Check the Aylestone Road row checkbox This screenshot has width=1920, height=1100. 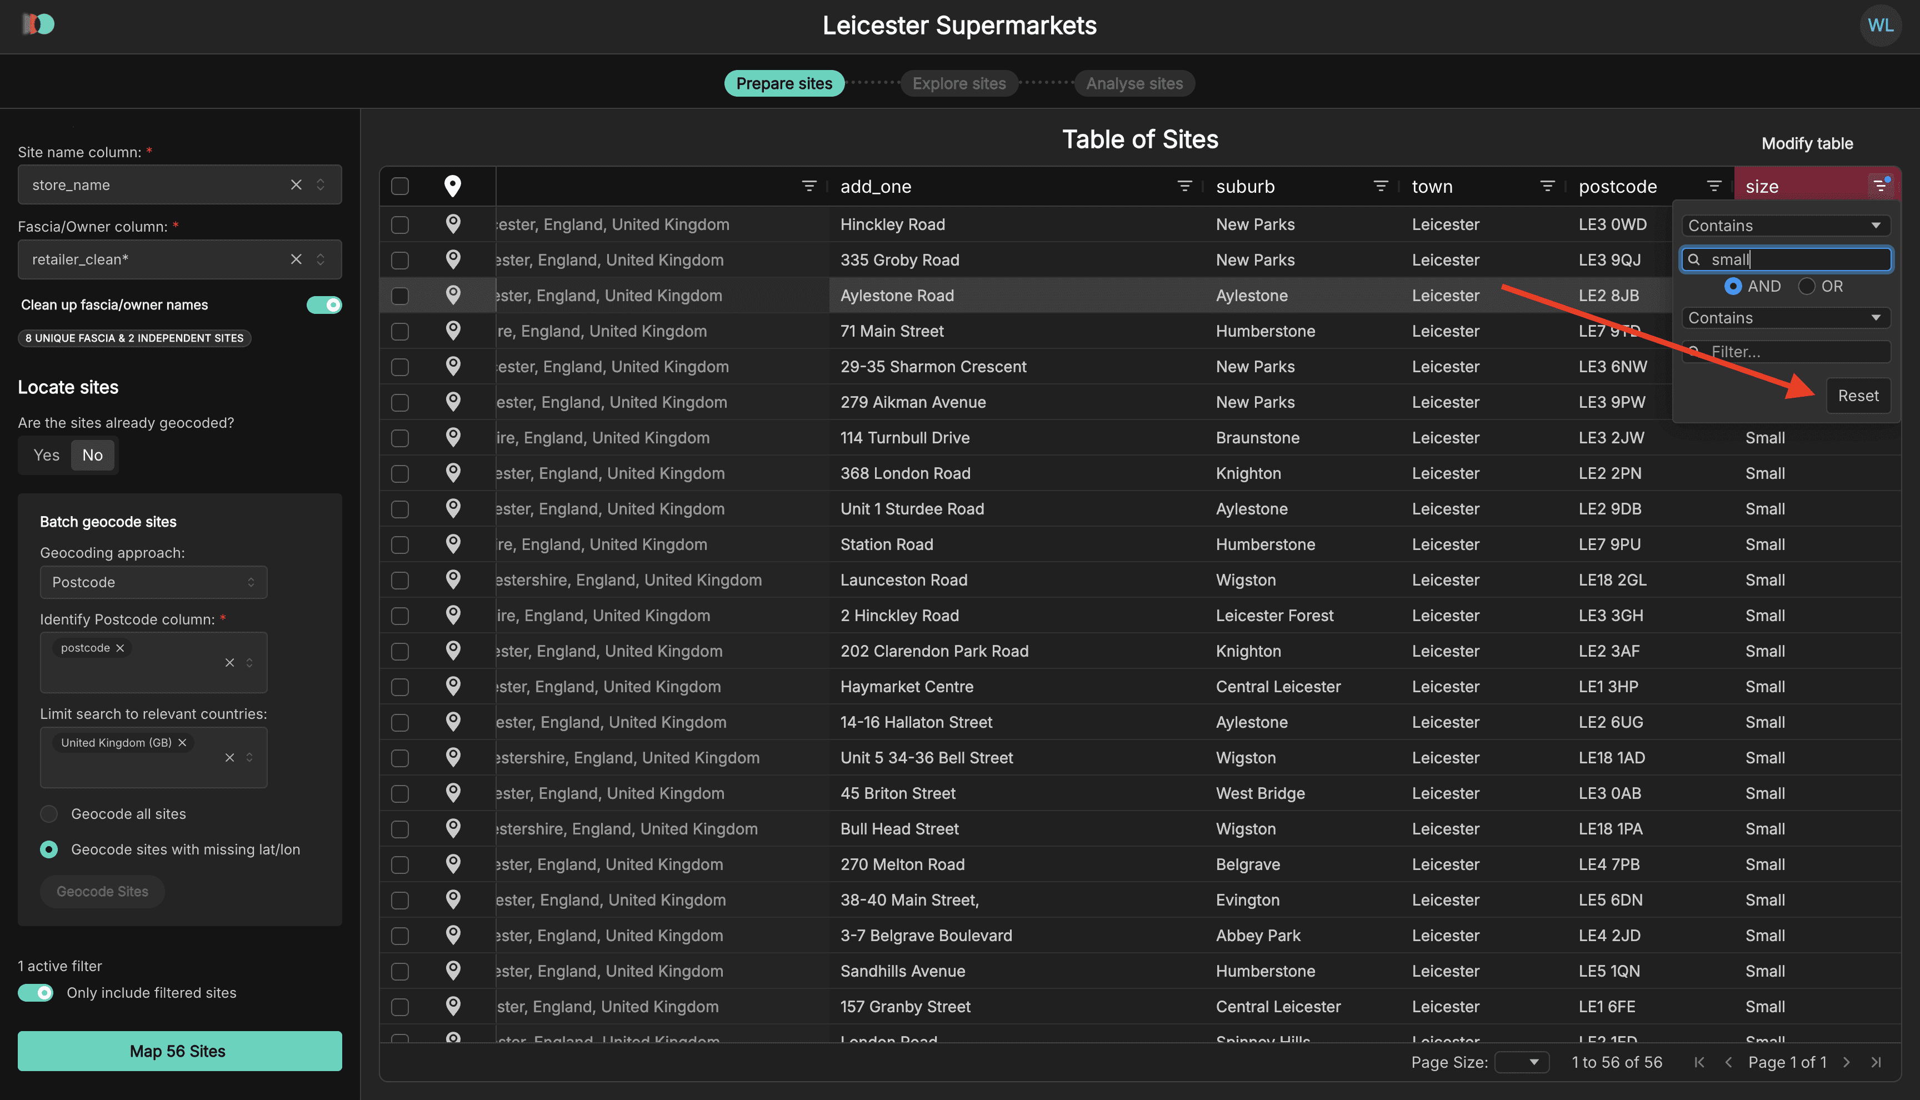point(399,296)
